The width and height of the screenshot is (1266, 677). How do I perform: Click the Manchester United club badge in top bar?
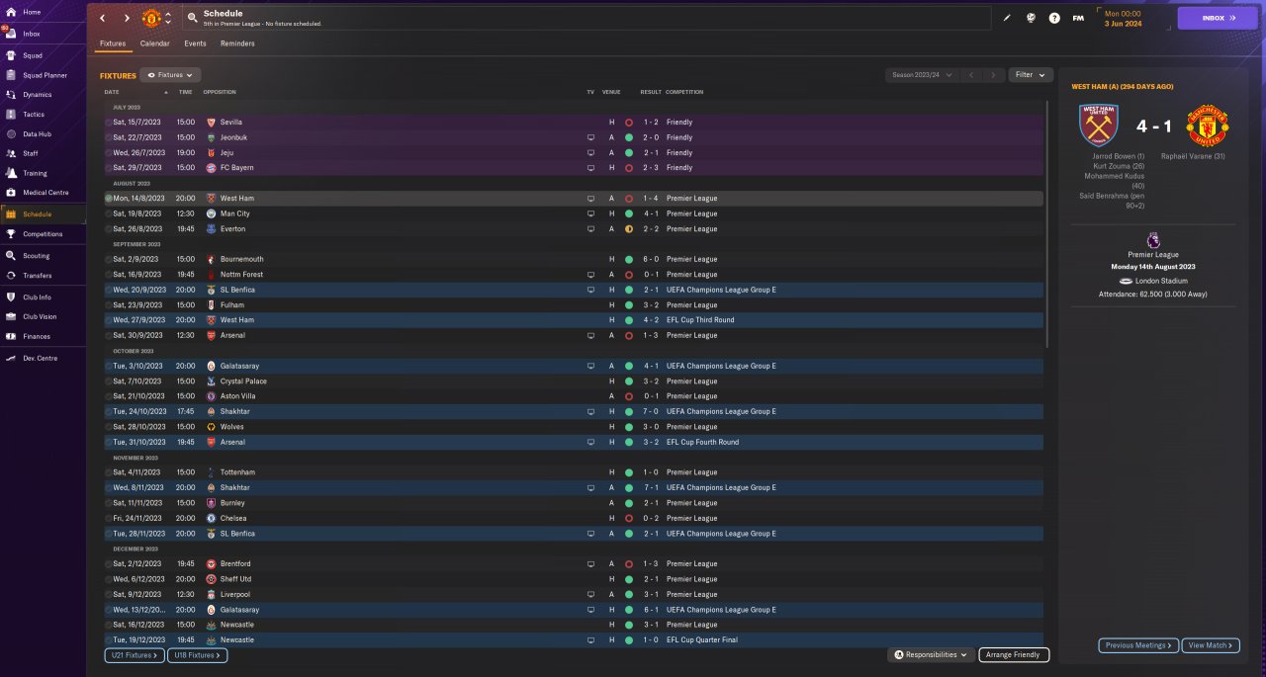151,18
